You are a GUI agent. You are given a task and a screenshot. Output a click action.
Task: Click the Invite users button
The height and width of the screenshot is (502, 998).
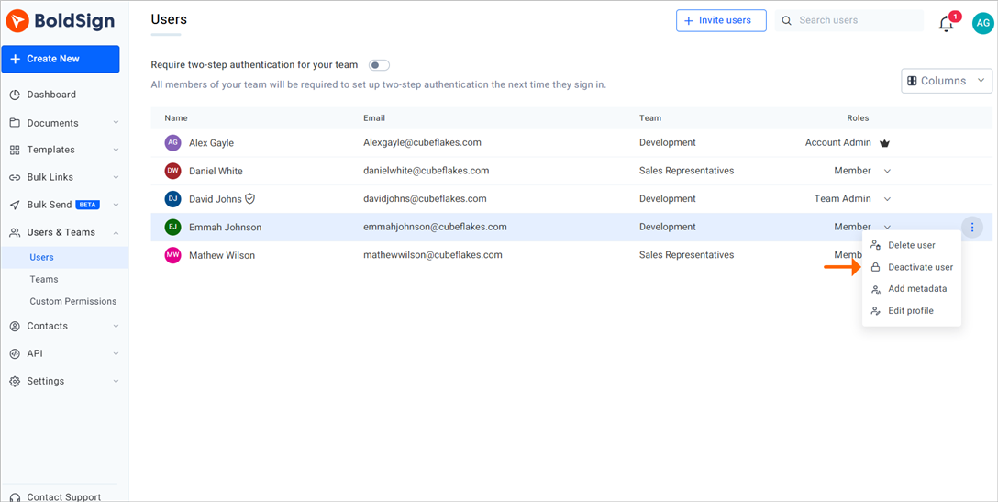point(721,20)
